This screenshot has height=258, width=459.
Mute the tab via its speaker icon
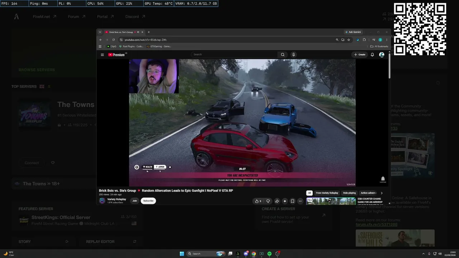point(138,32)
